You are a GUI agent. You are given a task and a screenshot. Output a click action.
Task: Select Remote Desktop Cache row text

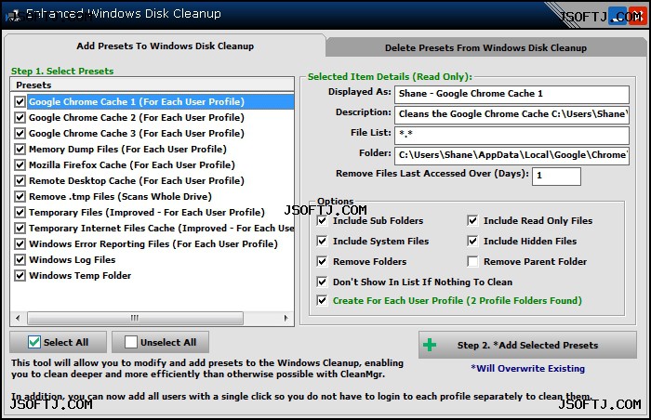137,180
